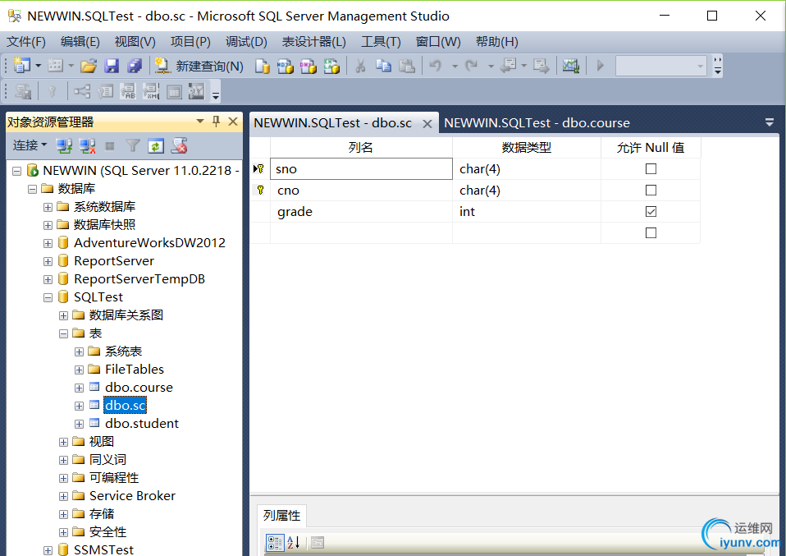Image resolution: width=786 pixels, height=556 pixels.
Task: Click the row selector for sno
Action: pos(259,169)
